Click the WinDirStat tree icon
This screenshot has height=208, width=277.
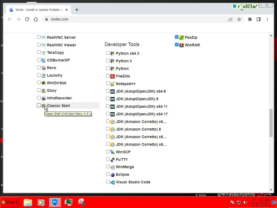(44, 83)
